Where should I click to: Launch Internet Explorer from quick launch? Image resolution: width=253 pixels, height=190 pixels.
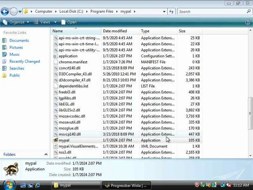click(x=38, y=185)
